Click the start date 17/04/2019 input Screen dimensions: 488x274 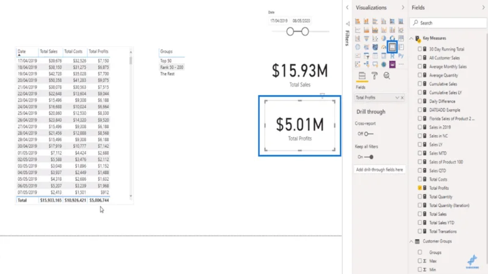coord(279,21)
